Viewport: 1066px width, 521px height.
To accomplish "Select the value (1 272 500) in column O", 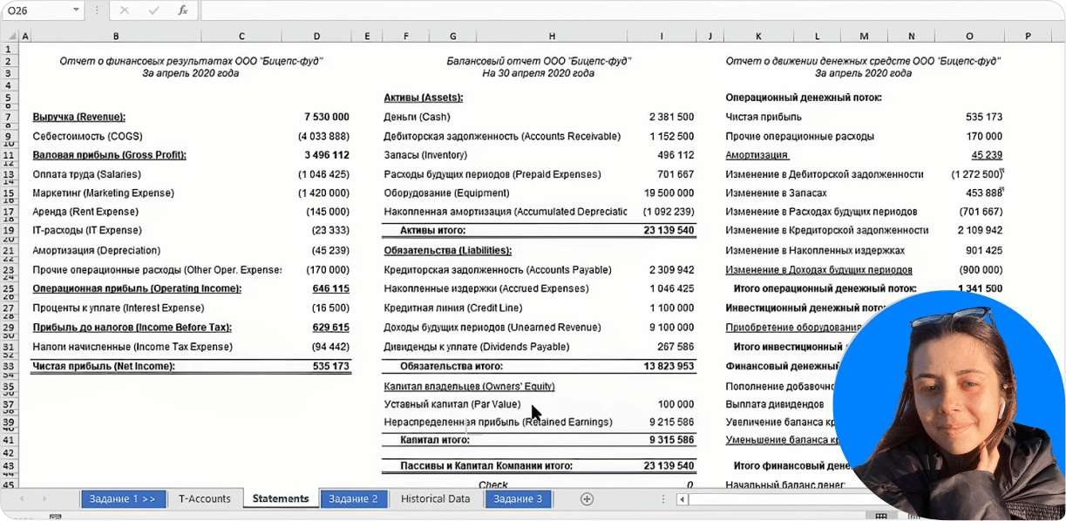I will 976,174.
